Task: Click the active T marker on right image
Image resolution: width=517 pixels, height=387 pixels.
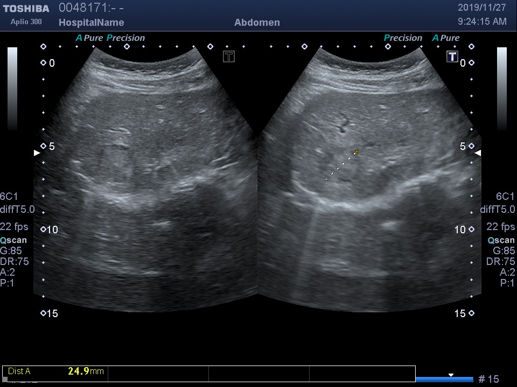Action: tap(452, 56)
